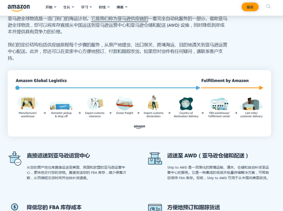Expand the 生长 navigation menu
The image size is (283, 211).
[69, 7]
